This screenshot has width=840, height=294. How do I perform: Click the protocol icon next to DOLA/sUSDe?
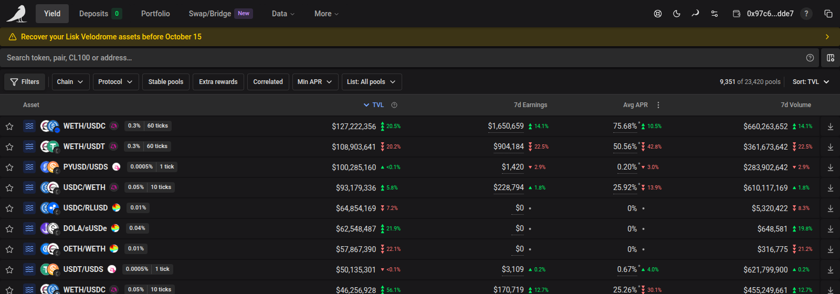pyautogui.click(x=115, y=228)
